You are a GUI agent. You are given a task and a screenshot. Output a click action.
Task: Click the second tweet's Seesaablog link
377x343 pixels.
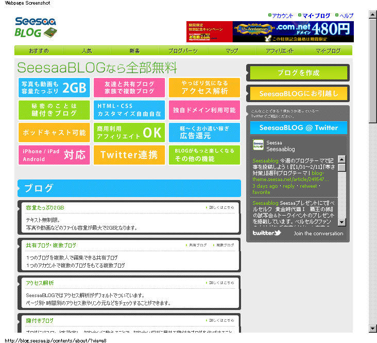click(265, 203)
